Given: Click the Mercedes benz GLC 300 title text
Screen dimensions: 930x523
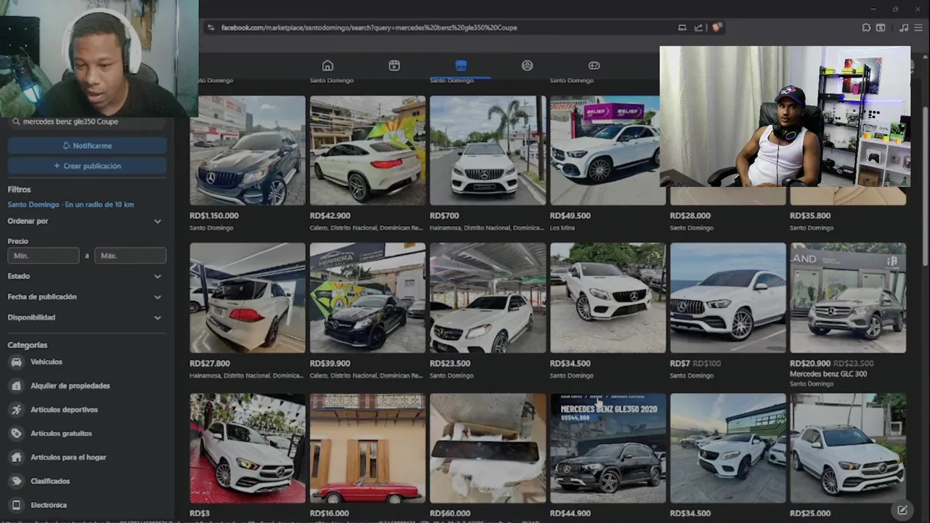Looking at the screenshot, I should point(828,374).
